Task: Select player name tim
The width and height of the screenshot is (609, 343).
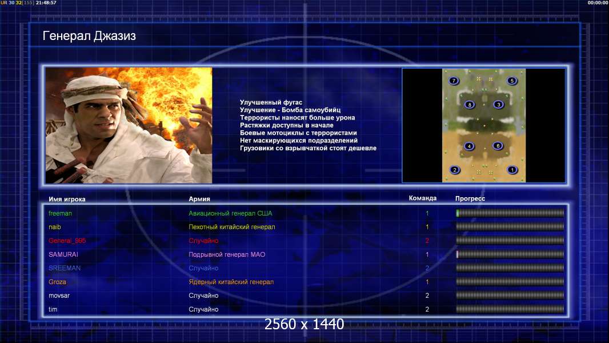Action: tap(53, 309)
